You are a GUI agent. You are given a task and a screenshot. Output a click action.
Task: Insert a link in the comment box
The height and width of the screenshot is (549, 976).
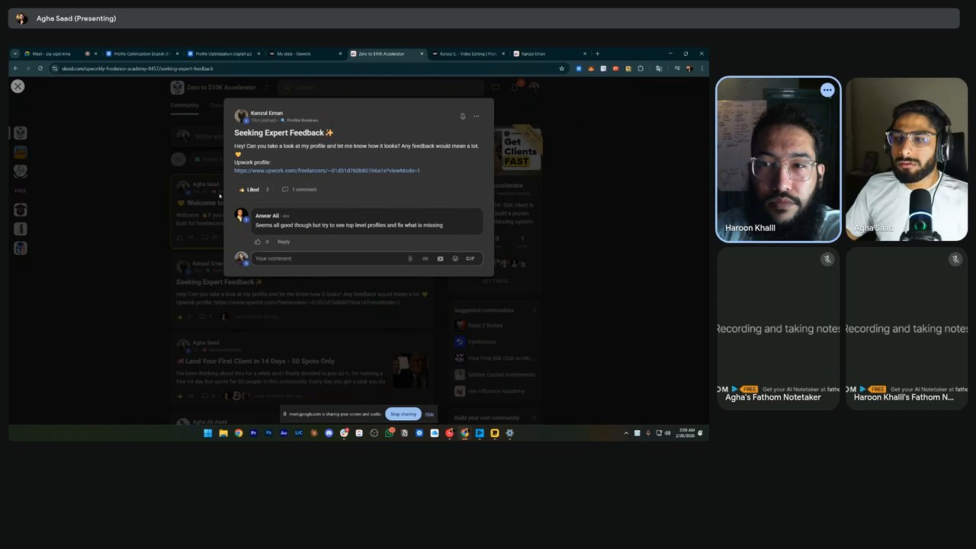click(425, 258)
